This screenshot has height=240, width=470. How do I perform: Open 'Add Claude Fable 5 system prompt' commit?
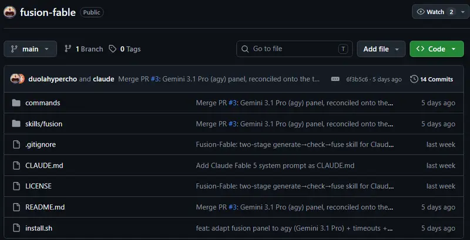(x=275, y=165)
